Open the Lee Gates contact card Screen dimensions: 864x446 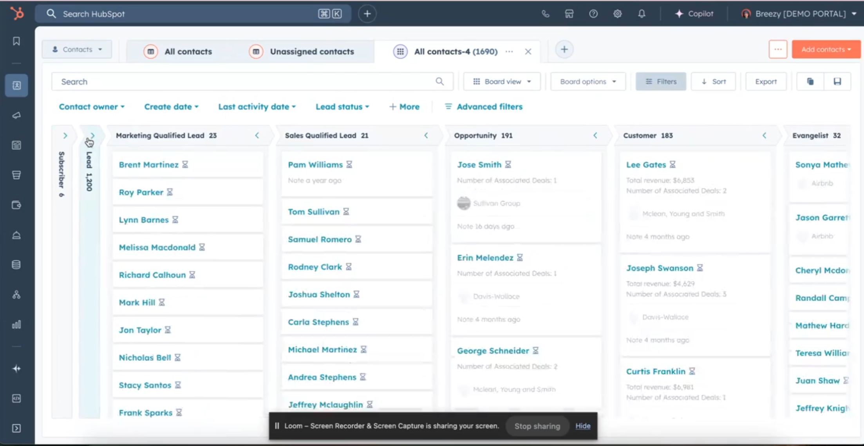pyautogui.click(x=646, y=165)
